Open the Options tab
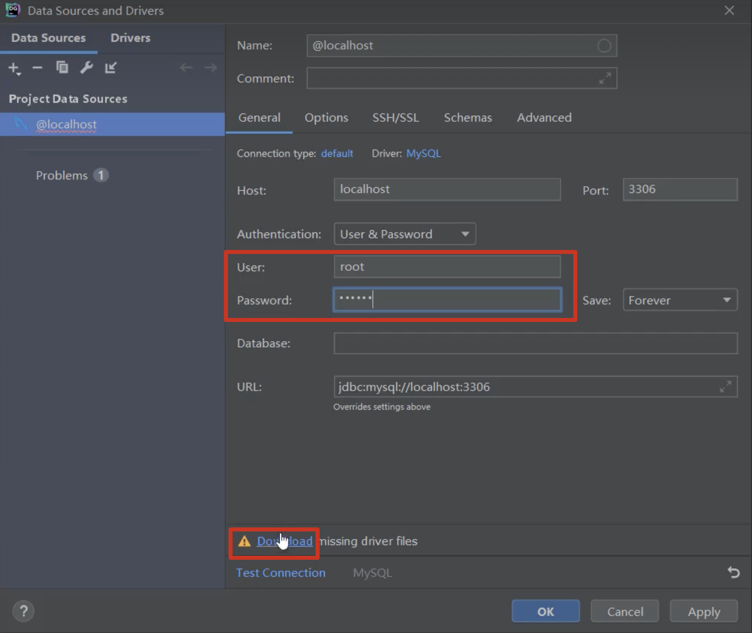This screenshot has height=633, width=752. 326,117
